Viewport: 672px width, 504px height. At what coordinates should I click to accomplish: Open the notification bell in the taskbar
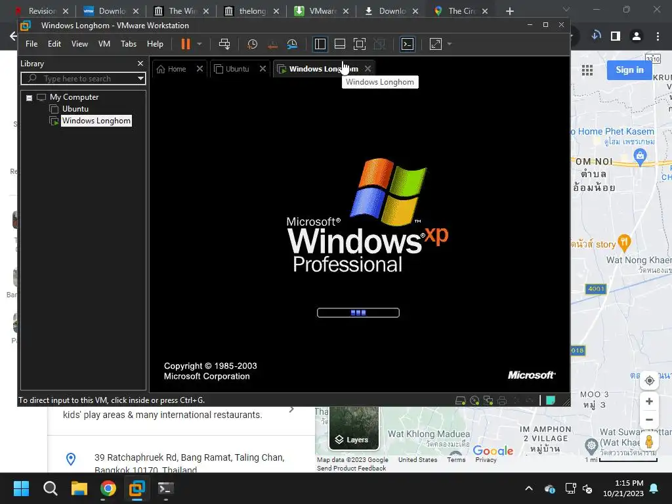[x=654, y=488]
